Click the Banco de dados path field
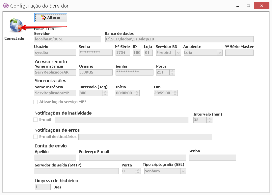This screenshot has height=195, width=272. tap(179, 39)
